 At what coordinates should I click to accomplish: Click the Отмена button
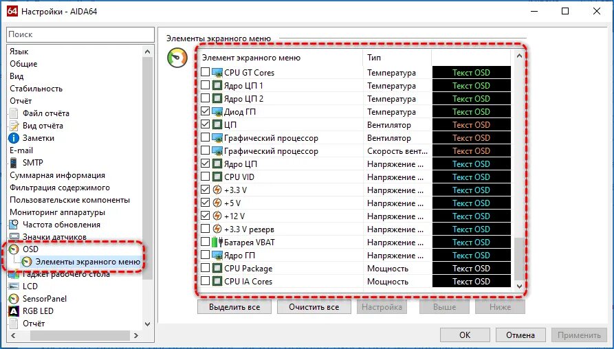520,335
